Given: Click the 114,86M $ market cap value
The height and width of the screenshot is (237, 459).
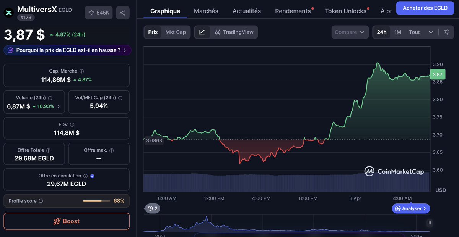Looking at the screenshot, I should point(56,80).
